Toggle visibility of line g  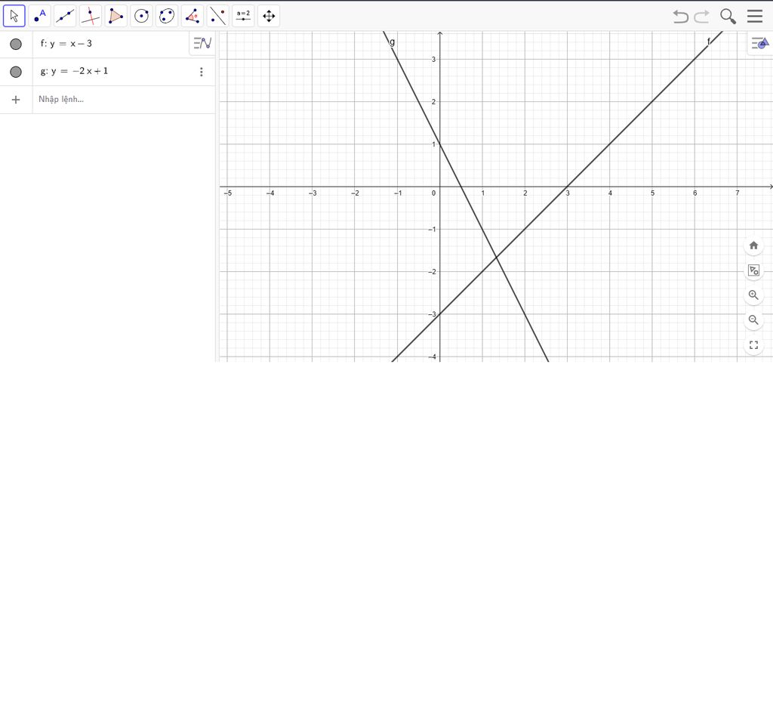click(16, 72)
